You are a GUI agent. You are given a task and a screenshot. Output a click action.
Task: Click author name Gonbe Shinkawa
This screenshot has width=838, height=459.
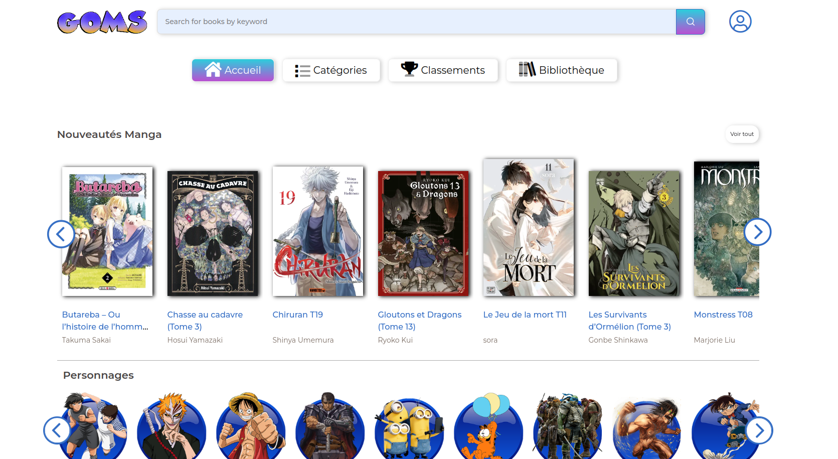click(x=618, y=340)
